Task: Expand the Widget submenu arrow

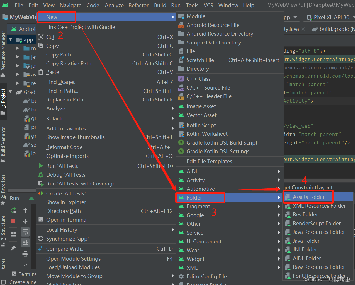Action: tap(279, 259)
